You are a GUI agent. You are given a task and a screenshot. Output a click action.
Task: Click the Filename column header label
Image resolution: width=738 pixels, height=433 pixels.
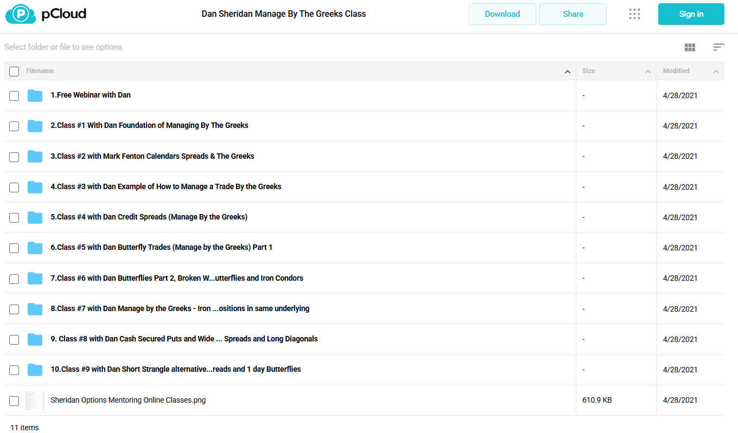40,71
